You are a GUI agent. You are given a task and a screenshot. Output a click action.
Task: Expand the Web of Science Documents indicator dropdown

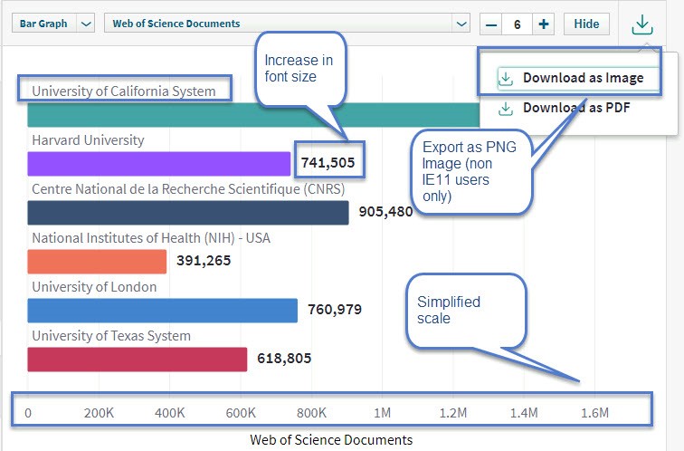287,24
